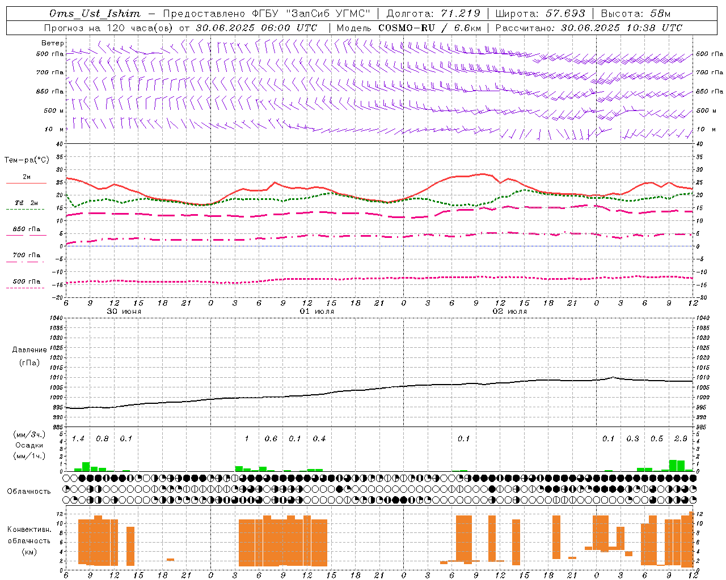Click the precipitation value 2.9
726x580 pixels.
click(x=681, y=438)
